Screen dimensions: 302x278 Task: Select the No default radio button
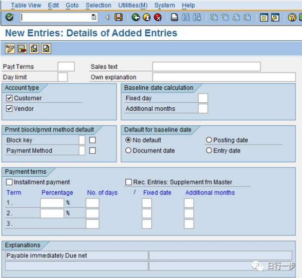pyautogui.click(x=128, y=140)
